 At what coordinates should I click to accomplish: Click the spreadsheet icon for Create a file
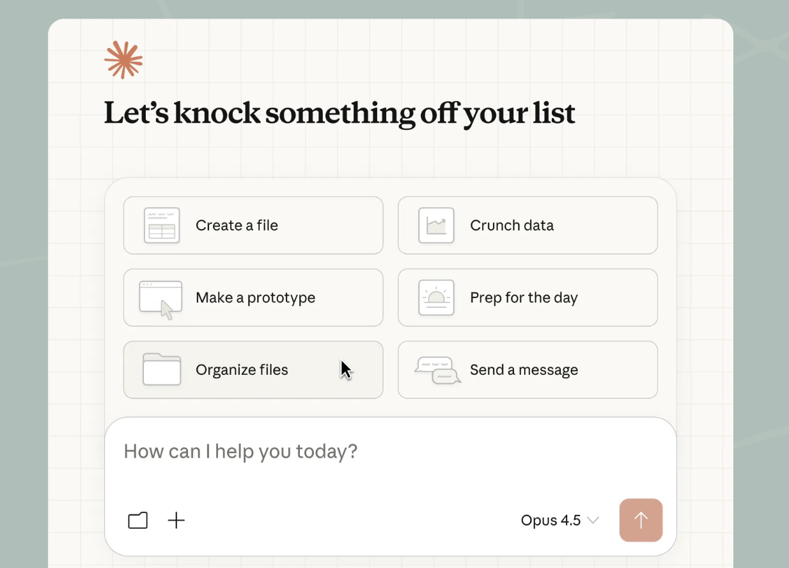click(162, 225)
